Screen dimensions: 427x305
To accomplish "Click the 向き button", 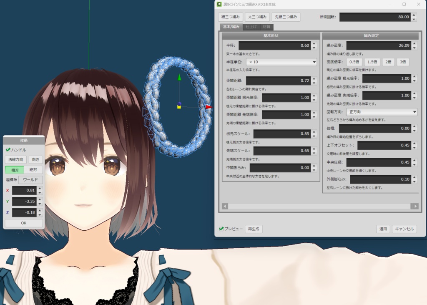I will 35,159.
